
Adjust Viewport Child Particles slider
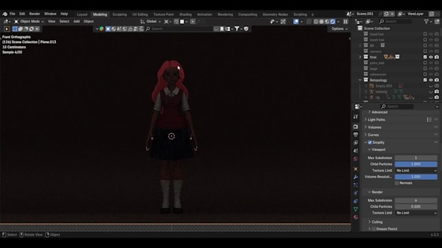[x=416, y=164]
